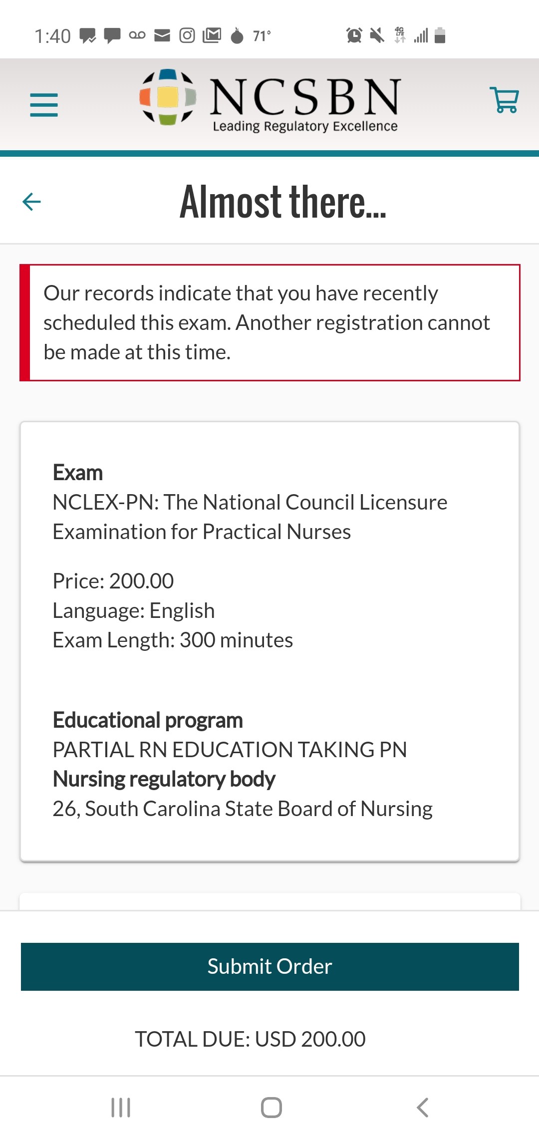
Task: Tap the NCLEX-PN exam name text
Action: pos(250,517)
